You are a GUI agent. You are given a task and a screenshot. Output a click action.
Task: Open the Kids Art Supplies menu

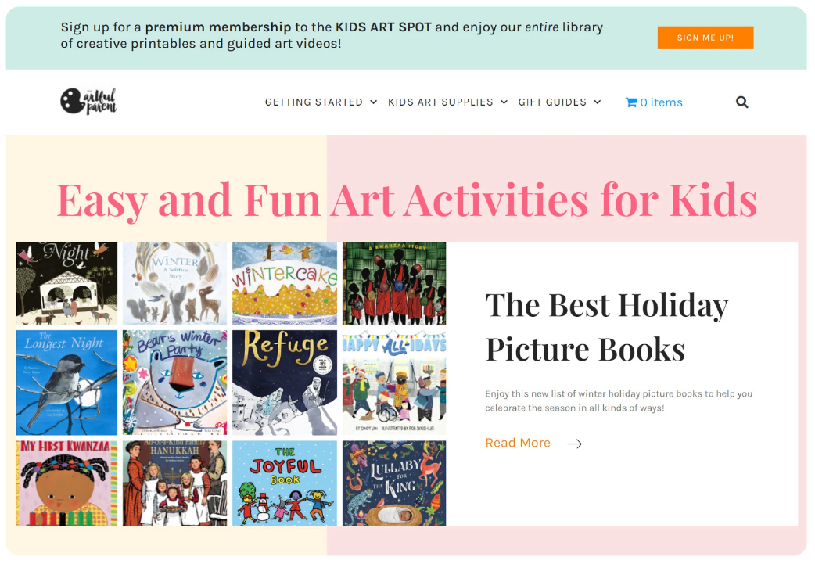pyautogui.click(x=440, y=102)
